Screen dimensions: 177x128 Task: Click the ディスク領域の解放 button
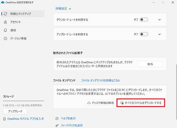click(101, 103)
